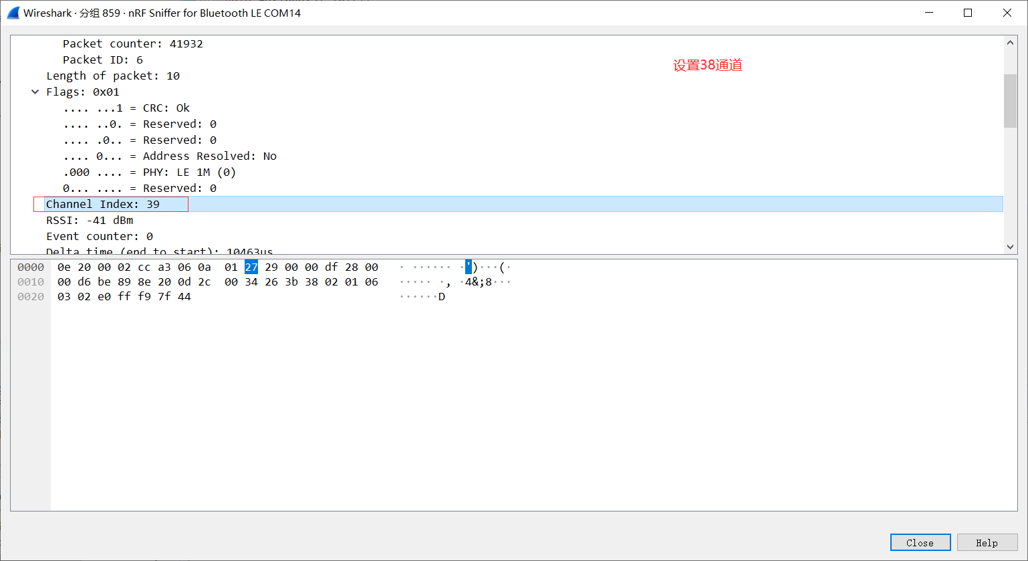Collapse the Flags: 0x01 tree node

35,92
